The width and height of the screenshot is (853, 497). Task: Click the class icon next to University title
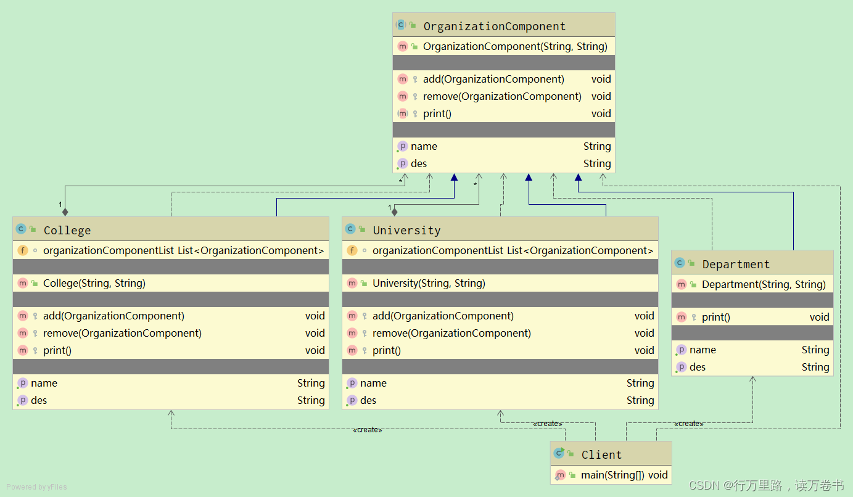(350, 229)
